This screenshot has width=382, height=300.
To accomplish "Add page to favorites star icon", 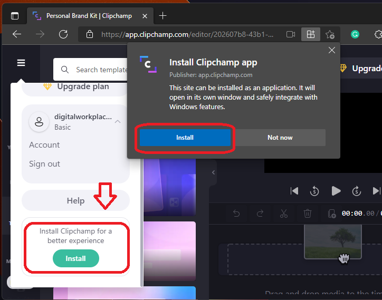I will [330, 34].
